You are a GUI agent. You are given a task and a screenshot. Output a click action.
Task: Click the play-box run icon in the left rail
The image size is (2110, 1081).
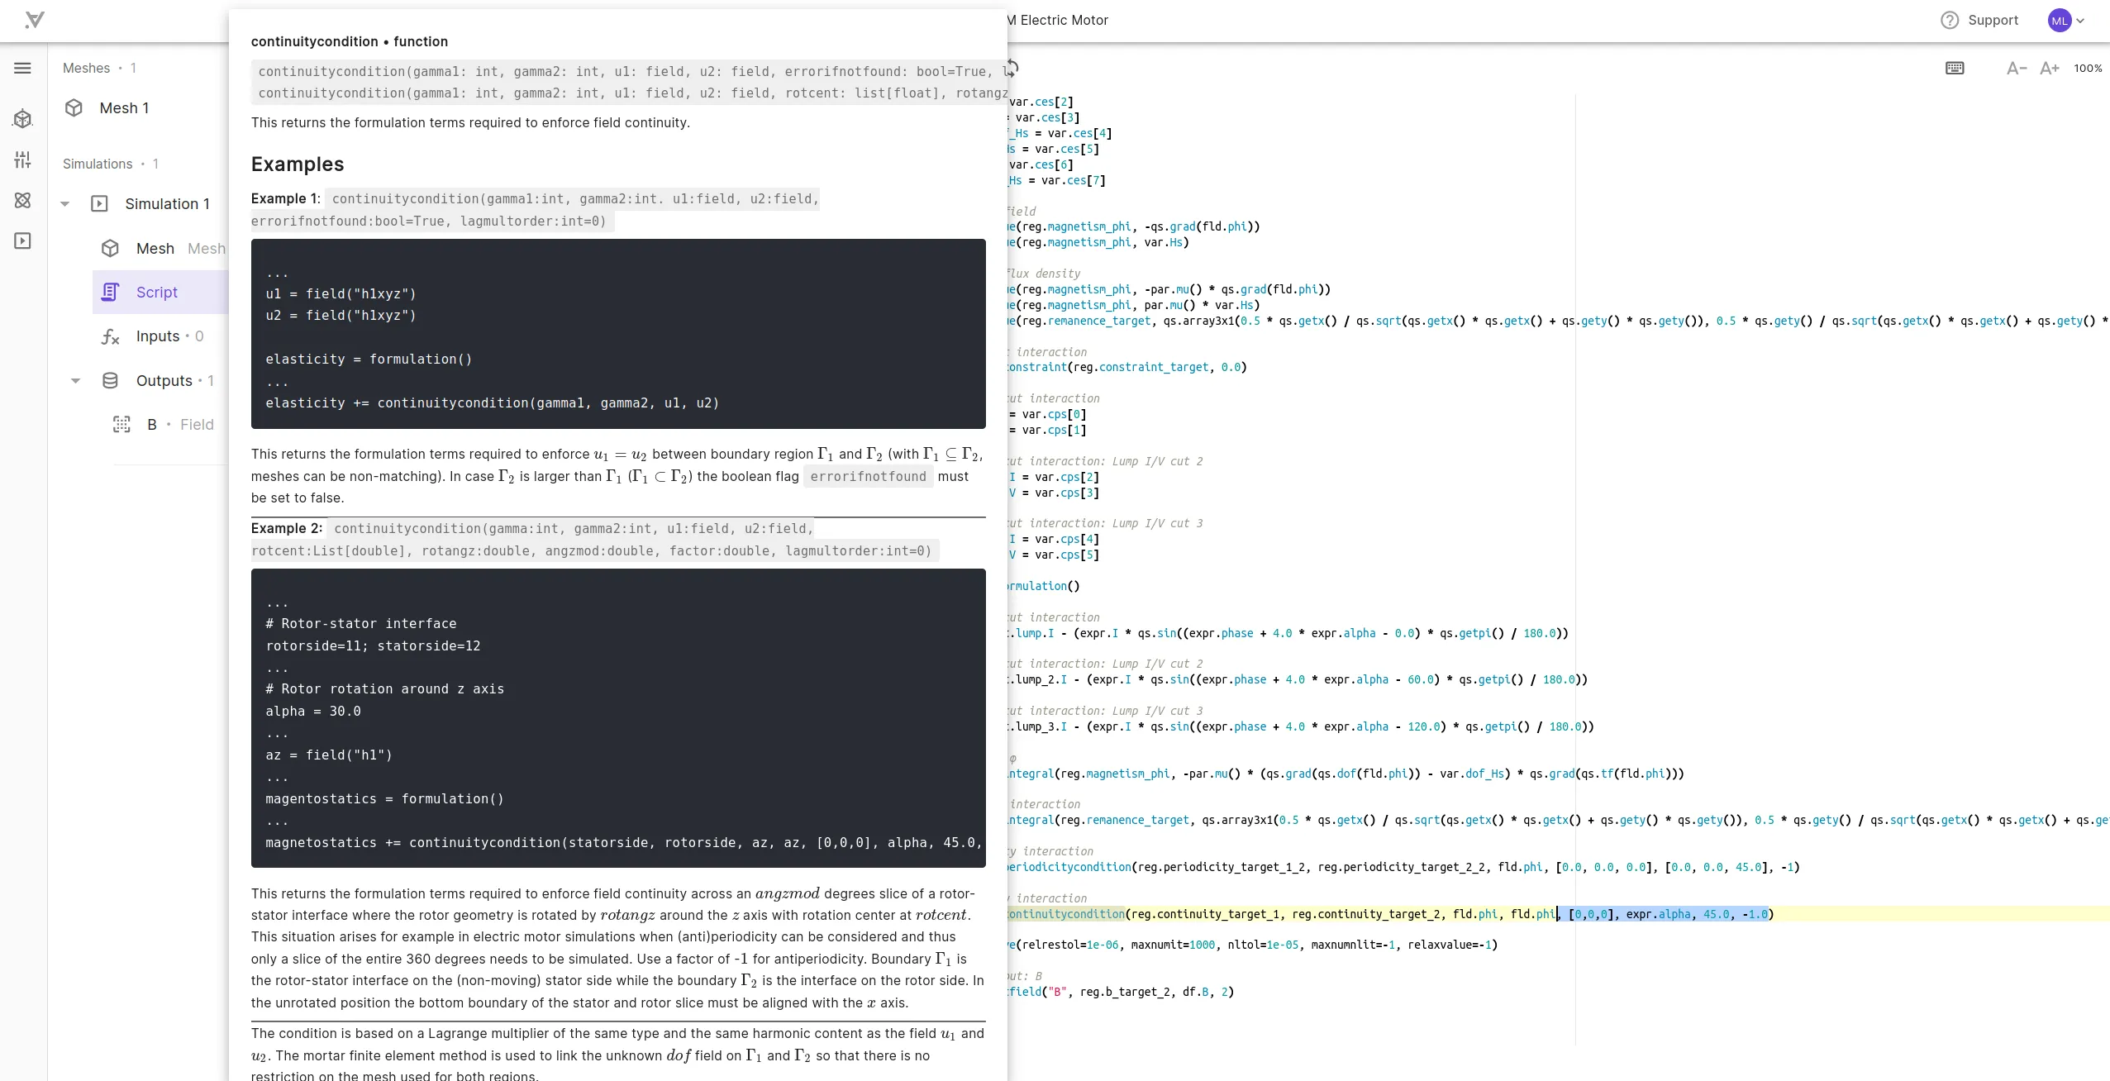(x=22, y=240)
